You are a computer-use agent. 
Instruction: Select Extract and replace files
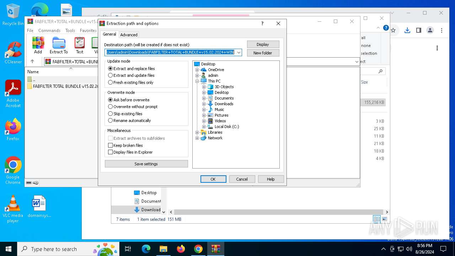coord(132,69)
